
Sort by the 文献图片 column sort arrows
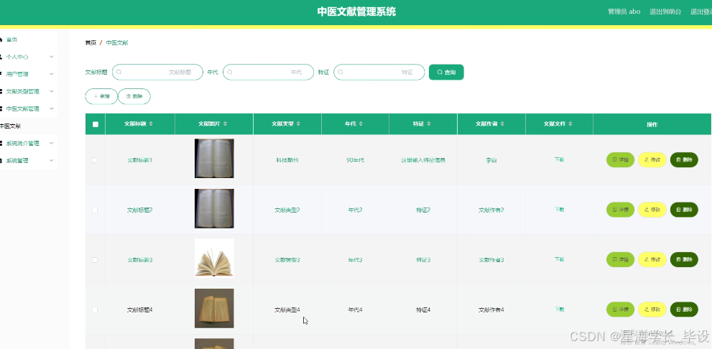coord(225,124)
